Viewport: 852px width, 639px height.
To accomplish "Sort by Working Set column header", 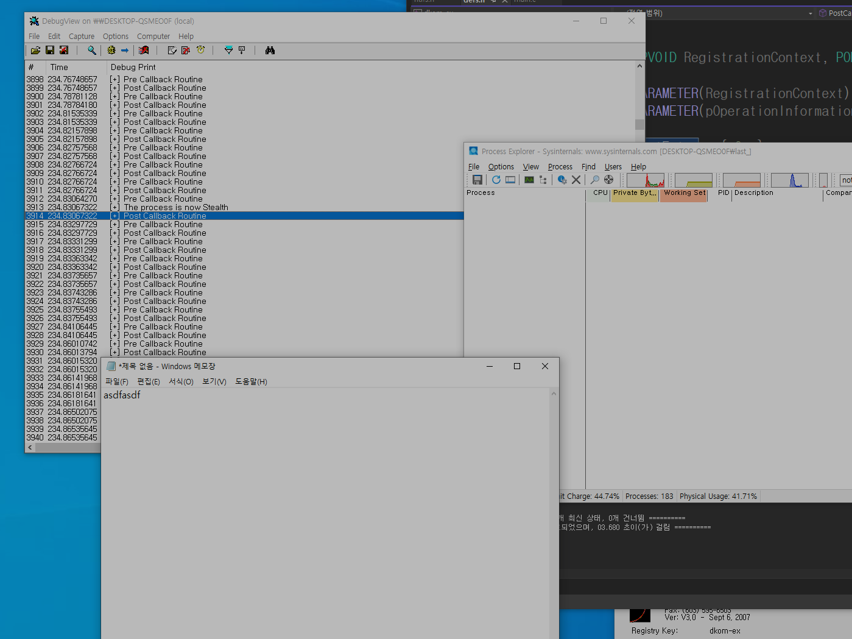I will 685,193.
